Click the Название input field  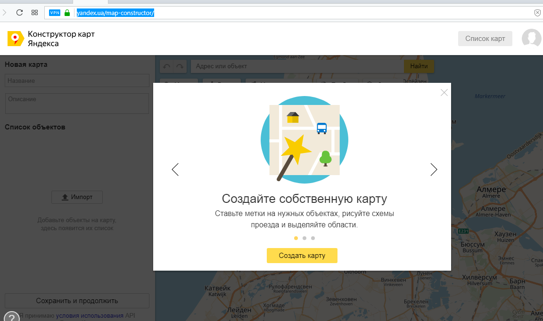click(x=77, y=80)
